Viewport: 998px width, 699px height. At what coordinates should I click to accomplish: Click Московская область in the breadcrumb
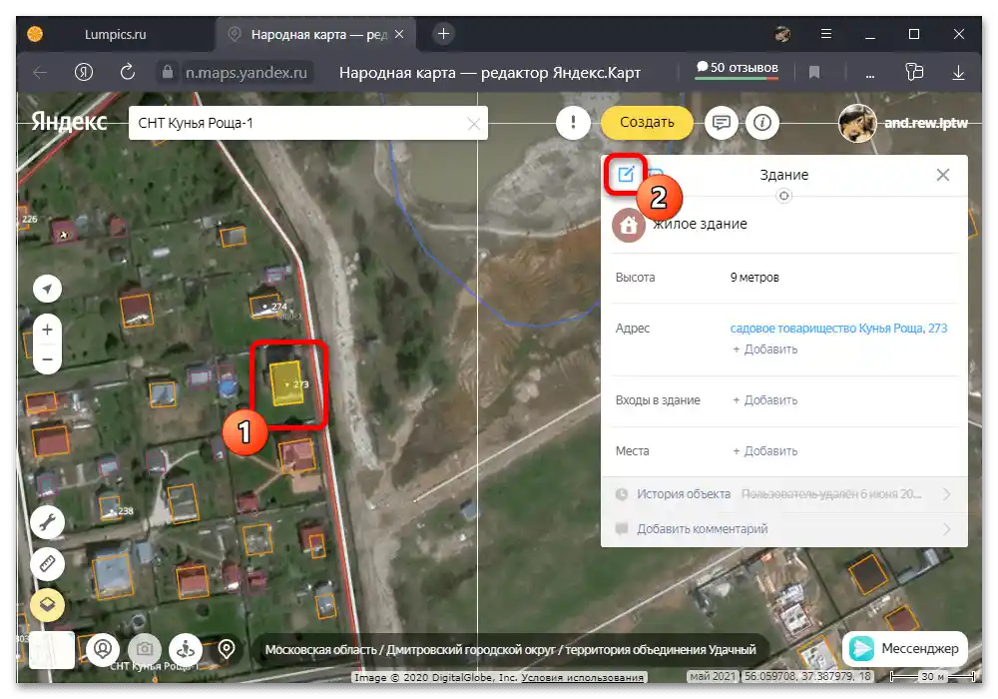pos(320,650)
